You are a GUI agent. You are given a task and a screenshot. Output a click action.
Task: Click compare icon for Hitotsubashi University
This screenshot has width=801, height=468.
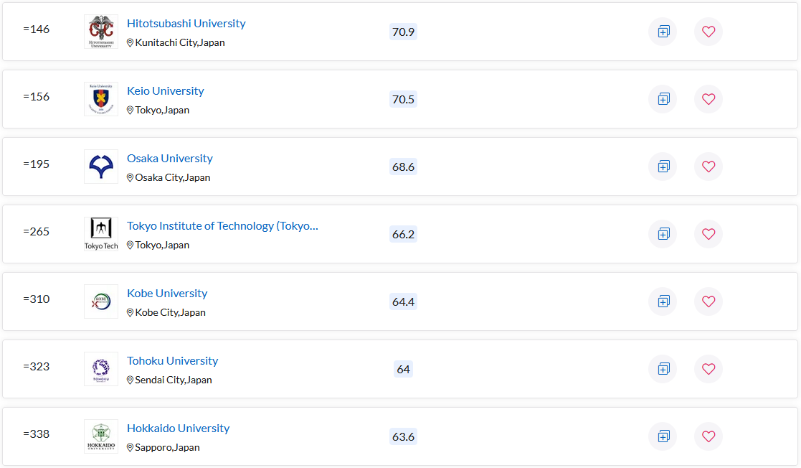click(x=663, y=32)
